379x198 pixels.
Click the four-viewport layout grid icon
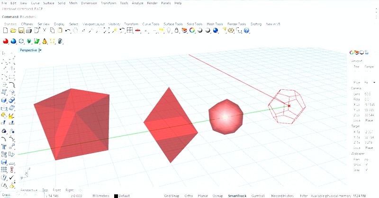point(130,30)
